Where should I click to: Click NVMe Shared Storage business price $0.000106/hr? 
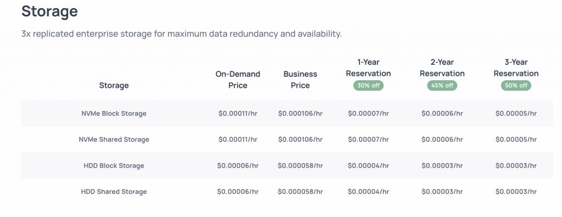(300, 139)
